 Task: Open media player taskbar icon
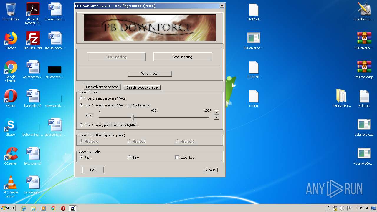(x=43, y=208)
